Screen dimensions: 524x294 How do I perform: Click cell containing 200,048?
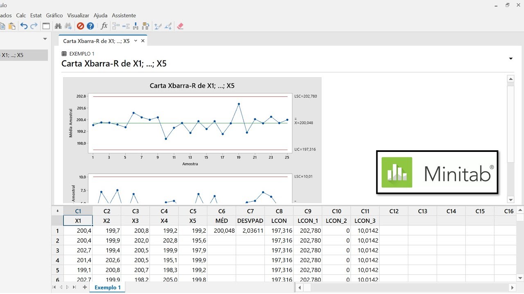(221, 231)
